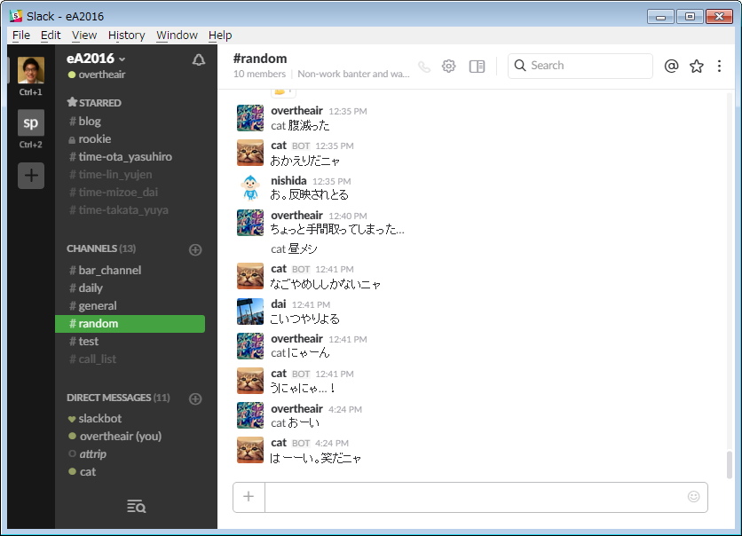The image size is (742, 536).
Task: Click the Slack app icon in title bar
Action: coord(16,16)
